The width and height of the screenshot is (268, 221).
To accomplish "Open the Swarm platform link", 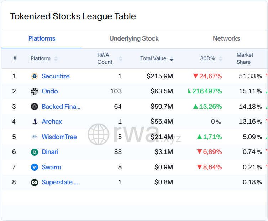I will pyautogui.click(x=52, y=167).
